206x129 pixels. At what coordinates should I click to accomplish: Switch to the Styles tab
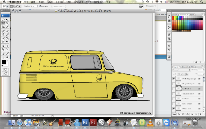pyautogui.click(x=192, y=15)
